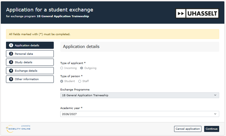Click the Academic year dropdown chevron arrow
Viewport: 226px width, 136px height.
(216, 114)
